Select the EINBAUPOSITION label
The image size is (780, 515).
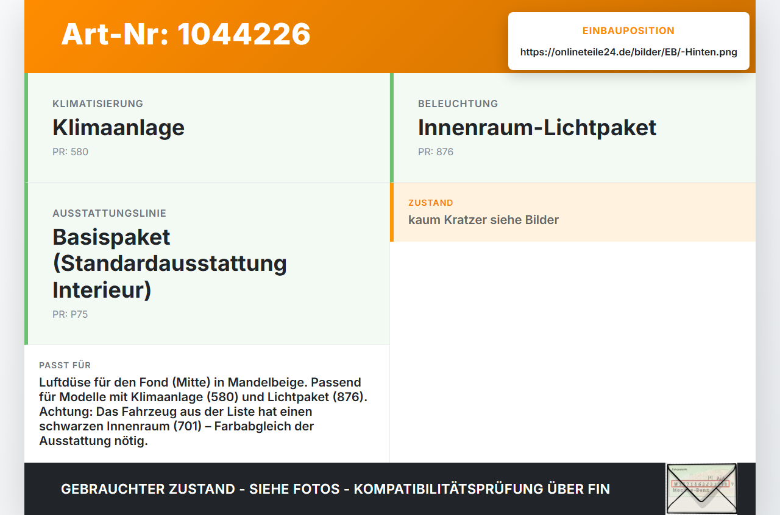pyautogui.click(x=629, y=31)
